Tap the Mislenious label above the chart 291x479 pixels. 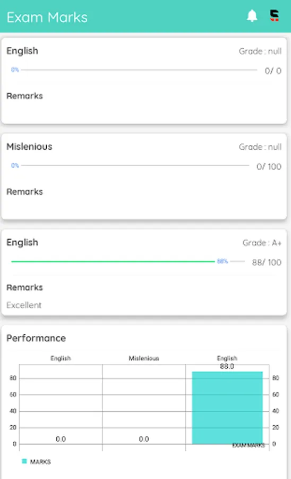click(x=144, y=358)
